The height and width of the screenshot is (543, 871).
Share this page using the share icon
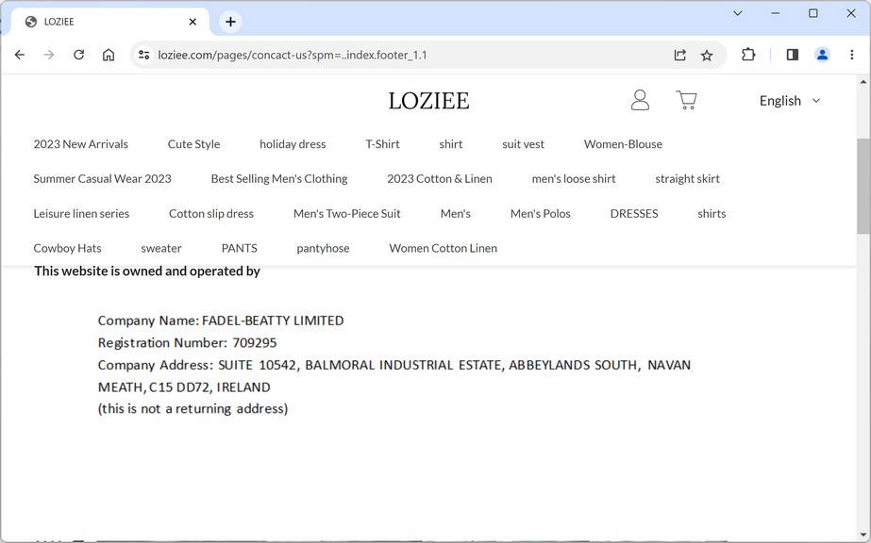click(680, 55)
